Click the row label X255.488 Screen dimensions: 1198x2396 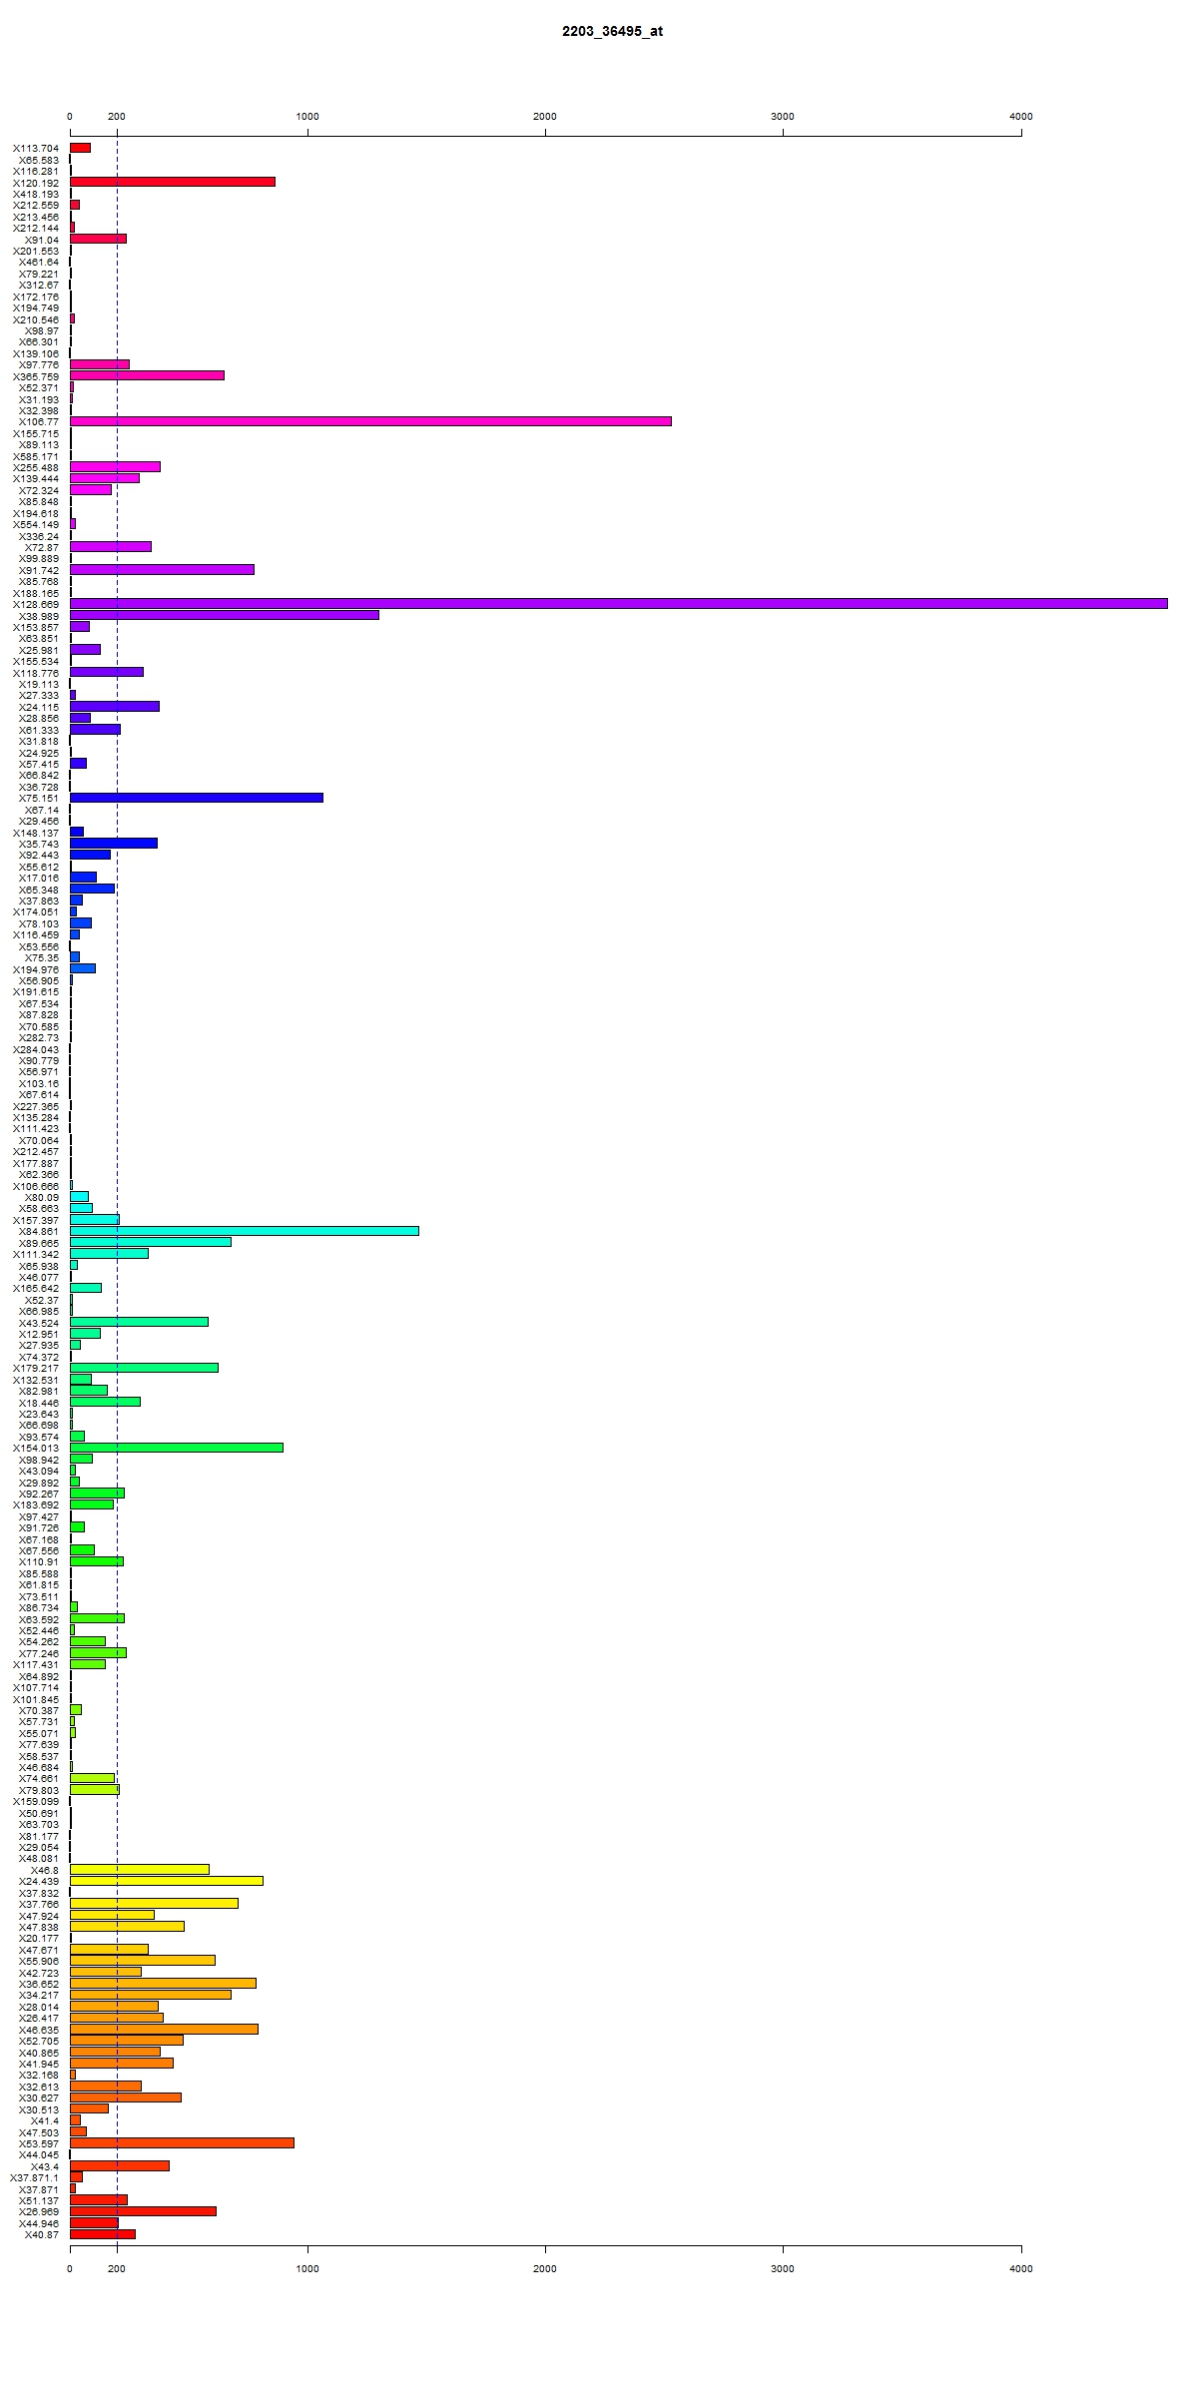coord(36,467)
